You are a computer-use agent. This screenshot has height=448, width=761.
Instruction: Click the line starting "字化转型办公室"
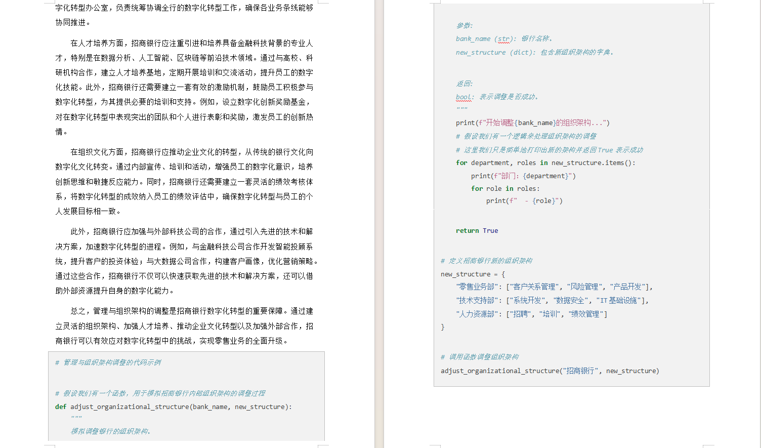tap(184, 8)
